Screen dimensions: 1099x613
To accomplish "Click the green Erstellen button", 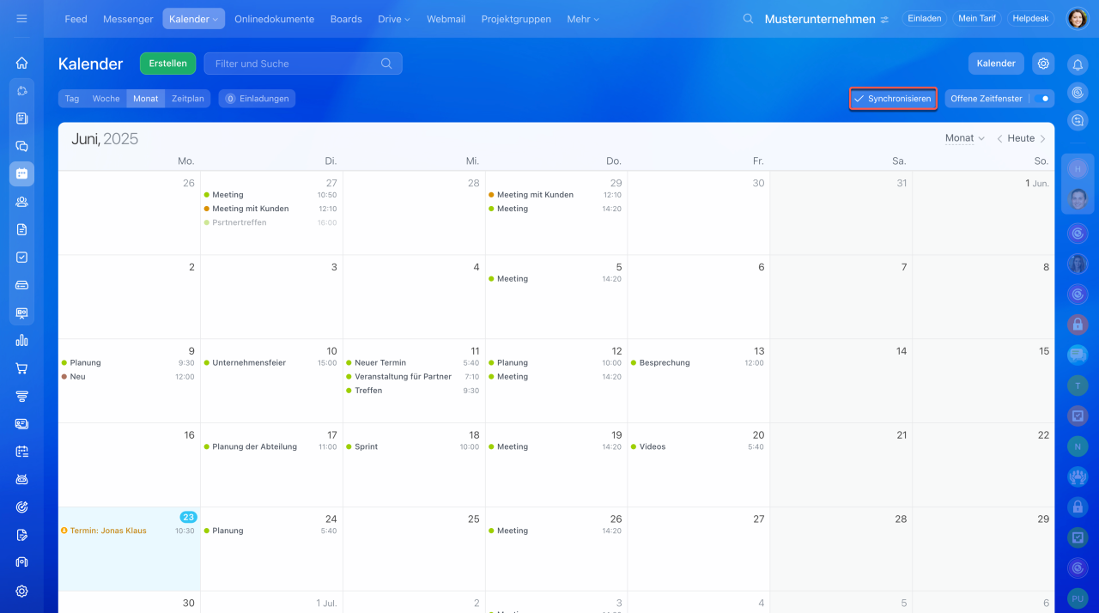I will (167, 64).
